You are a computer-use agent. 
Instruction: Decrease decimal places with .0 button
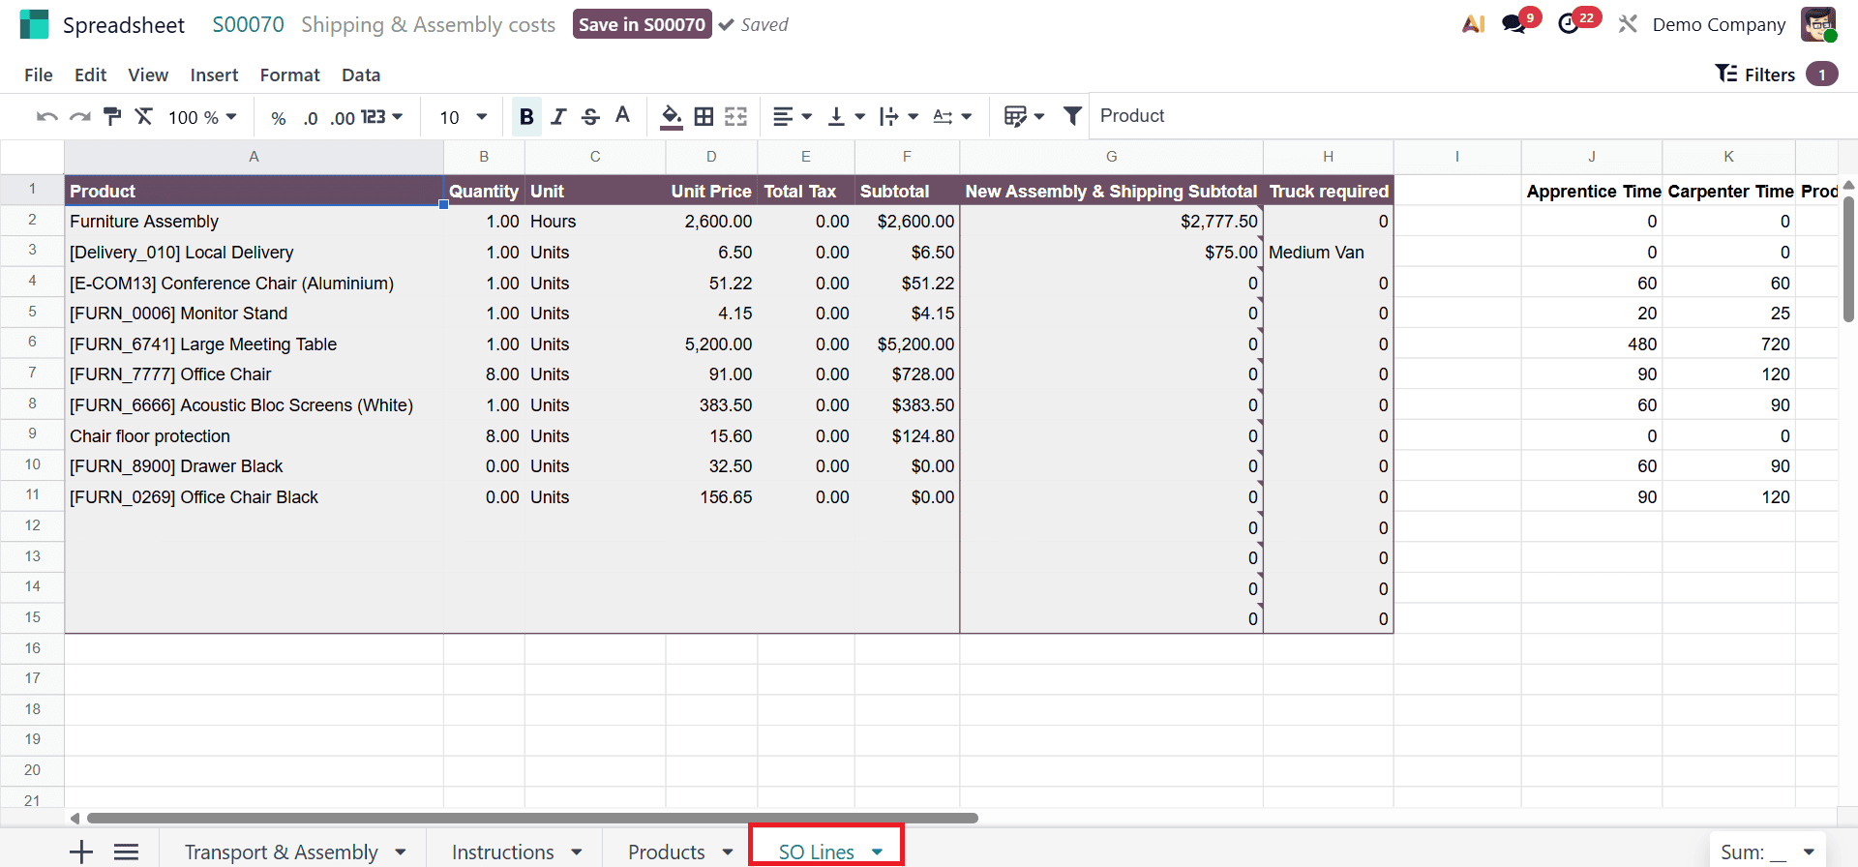[310, 118]
